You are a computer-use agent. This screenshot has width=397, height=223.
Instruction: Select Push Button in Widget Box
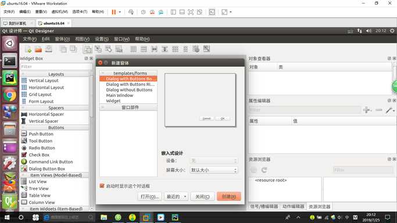click(41, 134)
